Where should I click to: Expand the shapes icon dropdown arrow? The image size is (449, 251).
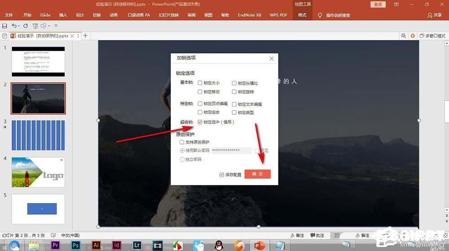click(x=49, y=26)
